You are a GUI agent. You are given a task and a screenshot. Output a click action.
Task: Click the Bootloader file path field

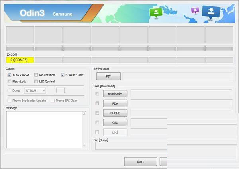pyautogui.click(x=181, y=94)
